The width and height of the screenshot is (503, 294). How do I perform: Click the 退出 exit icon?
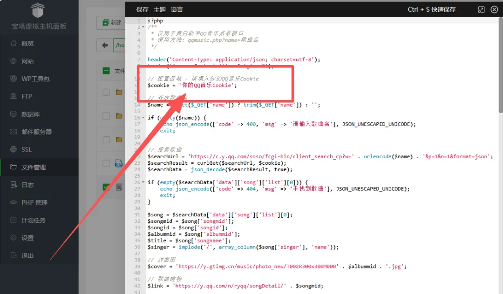(14, 255)
